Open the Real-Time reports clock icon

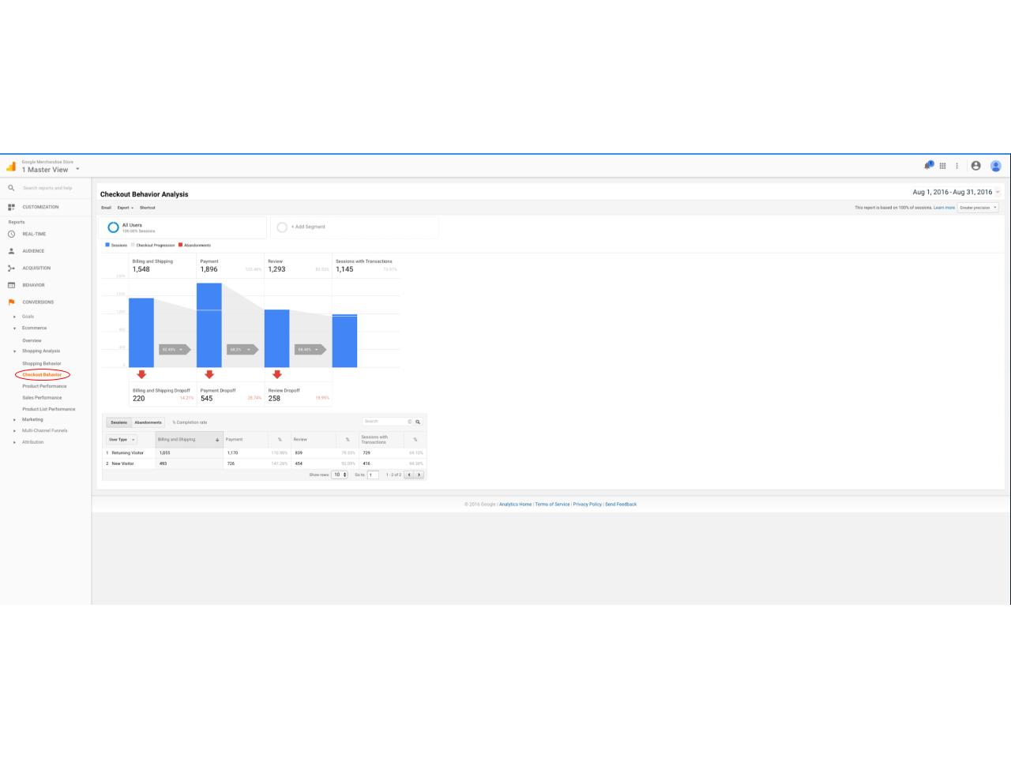pyautogui.click(x=12, y=234)
